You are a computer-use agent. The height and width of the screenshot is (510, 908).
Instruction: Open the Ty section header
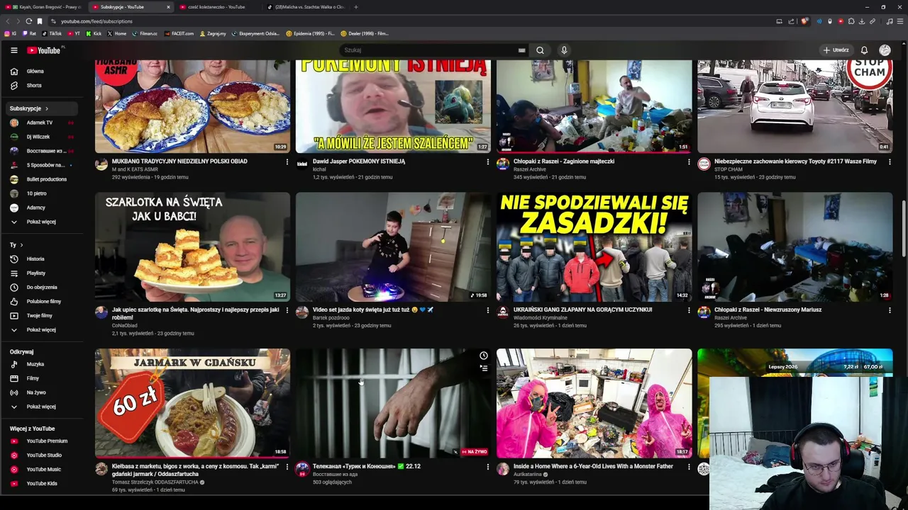click(16, 244)
